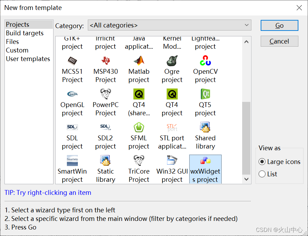Select the QT4 project icon

pos(172,94)
